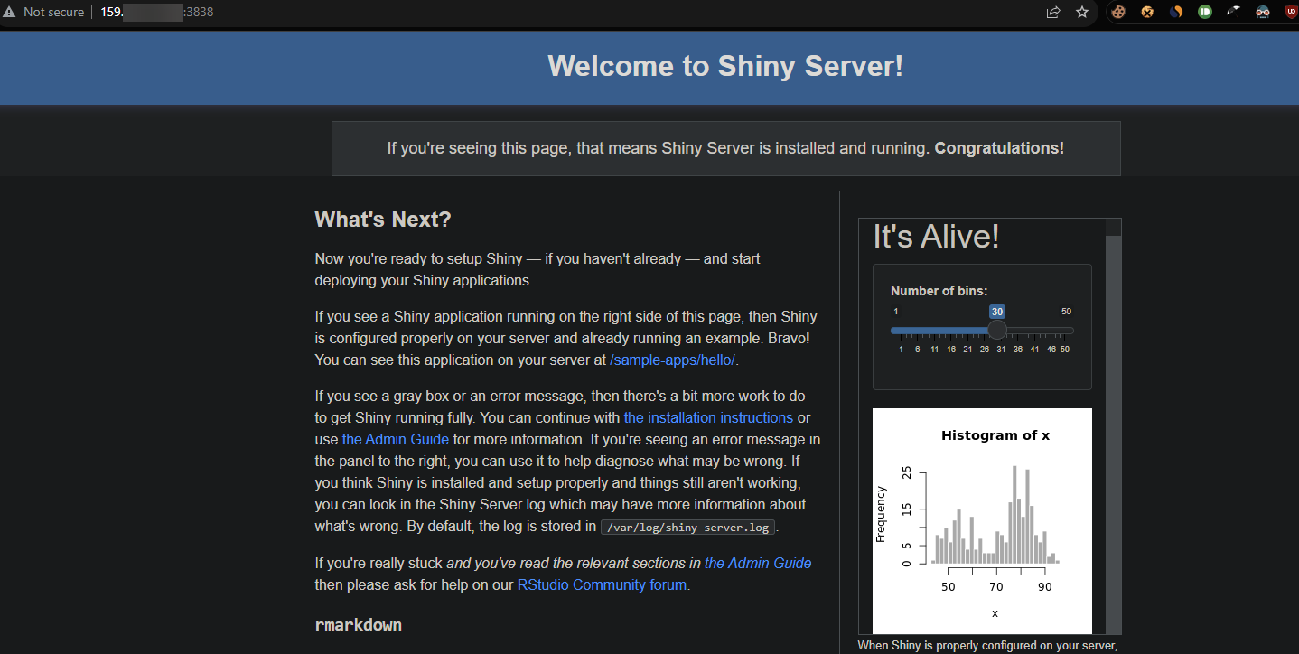Open the /sample-apps/hello/ link
This screenshot has height=654, width=1299.
[x=673, y=360]
